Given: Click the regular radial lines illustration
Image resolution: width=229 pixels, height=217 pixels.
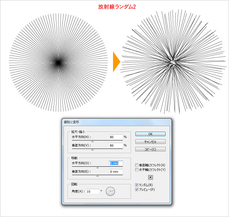Looking at the screenshot, I should (x=58, y=63).
